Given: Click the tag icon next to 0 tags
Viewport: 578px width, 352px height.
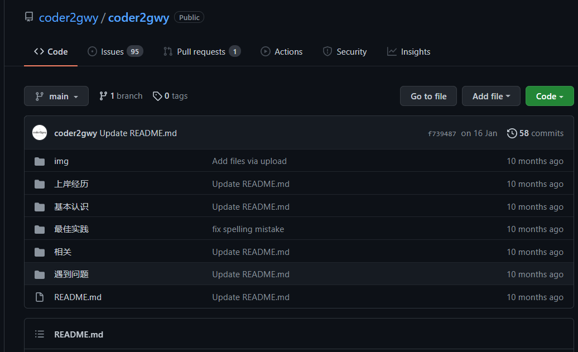Looking at the screenshot, I should [x=157, y=96].
